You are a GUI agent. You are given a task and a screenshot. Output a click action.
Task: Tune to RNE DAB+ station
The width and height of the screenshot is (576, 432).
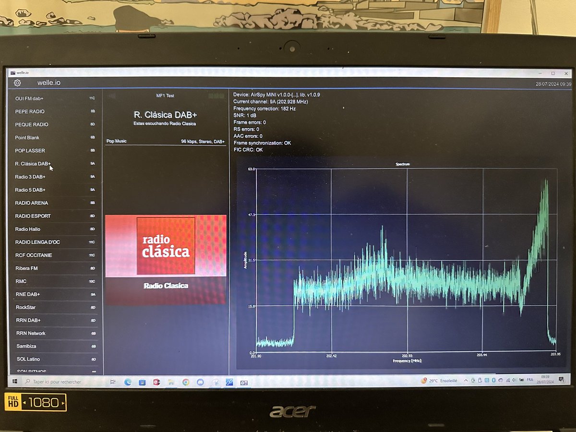click(x=56, y=294)
